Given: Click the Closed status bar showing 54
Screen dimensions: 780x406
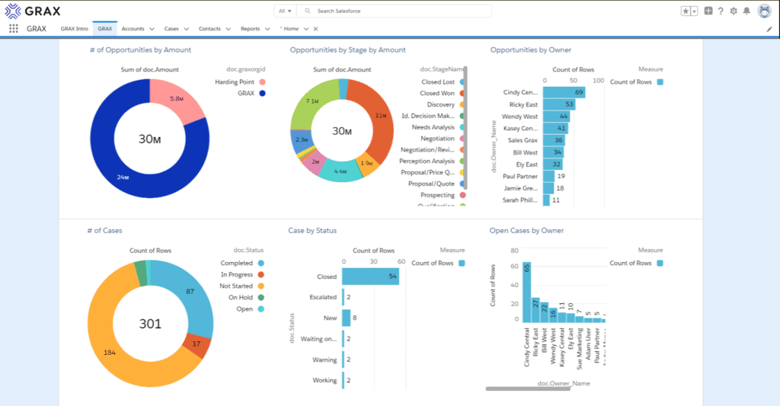Looking at the screenshot, I should [x=371, y=277].
